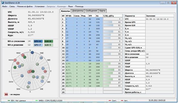Click signal bar of channel 16 showing 23
Image resolution: width=178 pixels, height=103 pixels.
tap(113, 67)
